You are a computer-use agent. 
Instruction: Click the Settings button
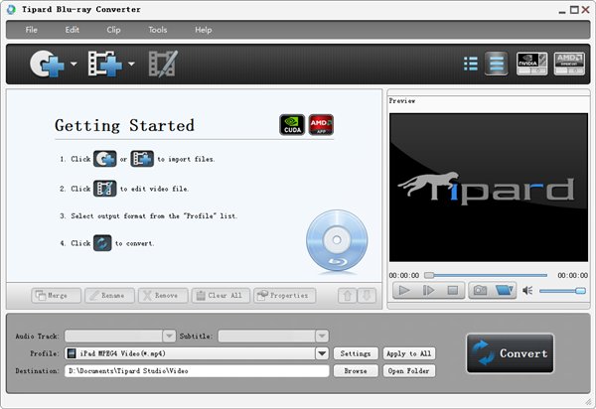(x=356, y=353)
